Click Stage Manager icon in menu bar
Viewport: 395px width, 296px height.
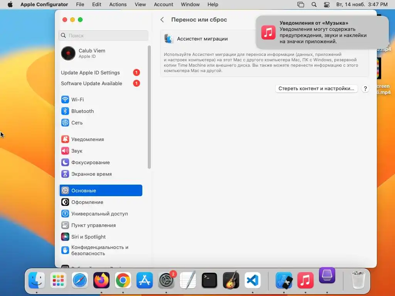(x=300, y=5)
